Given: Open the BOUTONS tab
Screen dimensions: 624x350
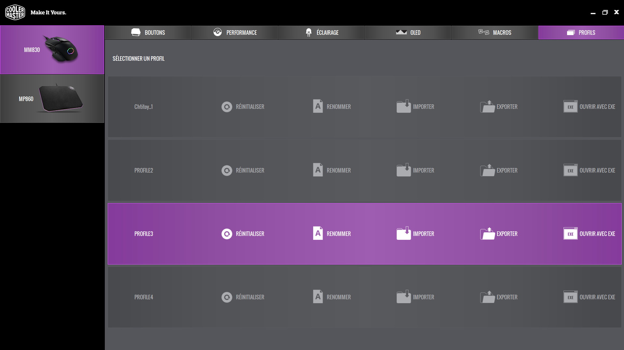Looking at the screenshot, I should point(148,32).
